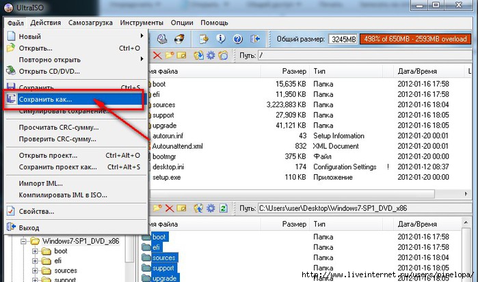Click the green refresh icon in lower toolbar

click(224, 208)
